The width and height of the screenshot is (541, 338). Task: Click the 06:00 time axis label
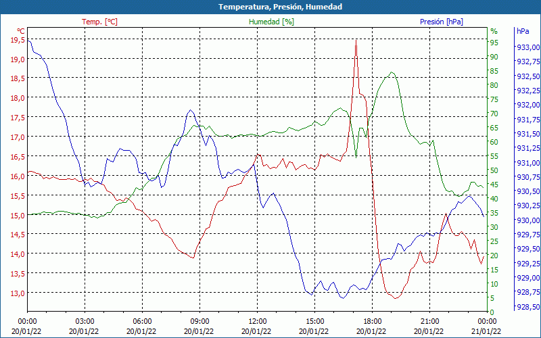point(142,322)
